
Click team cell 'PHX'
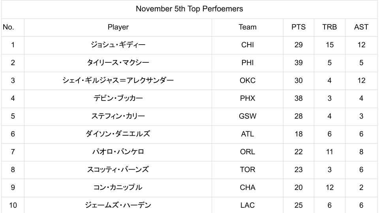coord(248,98)
